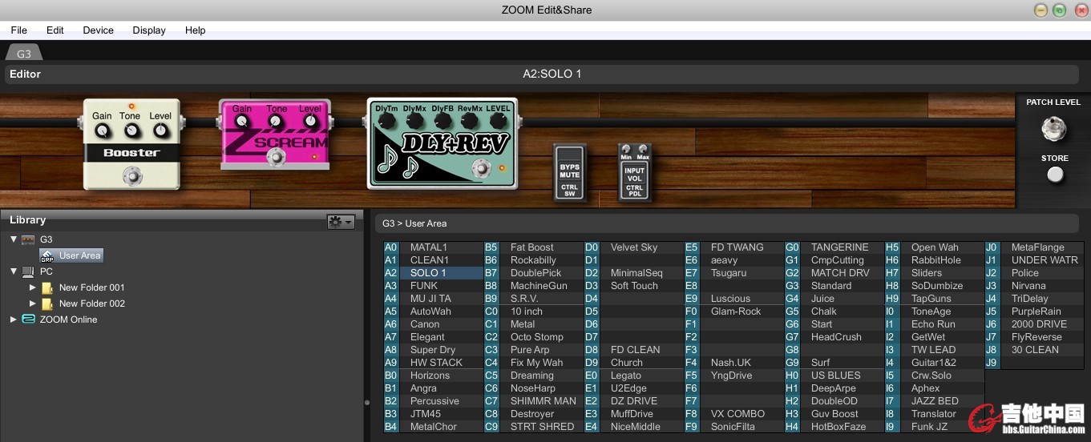Select patch F8 VX COMBO
1091x442 pixels.
733,414
